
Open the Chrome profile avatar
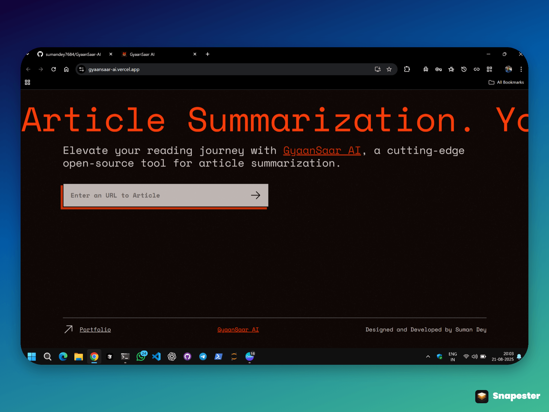coord(508,69)
